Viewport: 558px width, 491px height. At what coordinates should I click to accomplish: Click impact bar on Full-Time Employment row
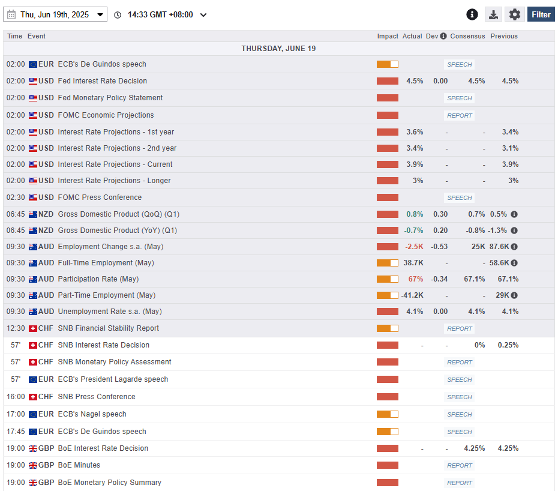(x=388, y=263)
